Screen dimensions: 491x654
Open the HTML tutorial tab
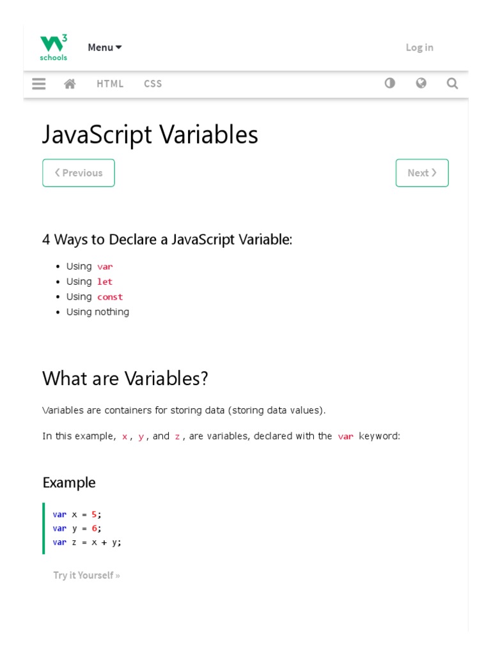pos(110,84)
